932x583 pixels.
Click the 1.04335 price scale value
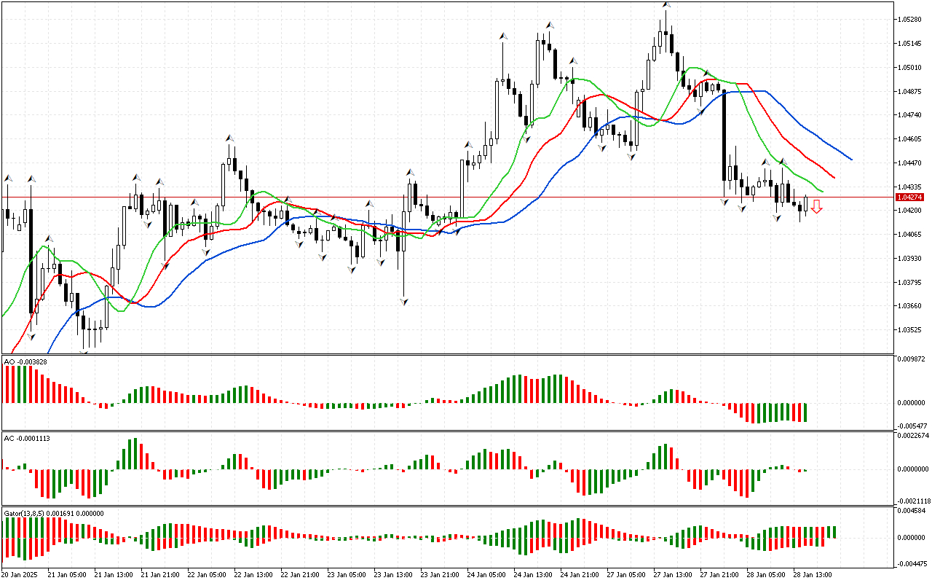click(910, 187)
